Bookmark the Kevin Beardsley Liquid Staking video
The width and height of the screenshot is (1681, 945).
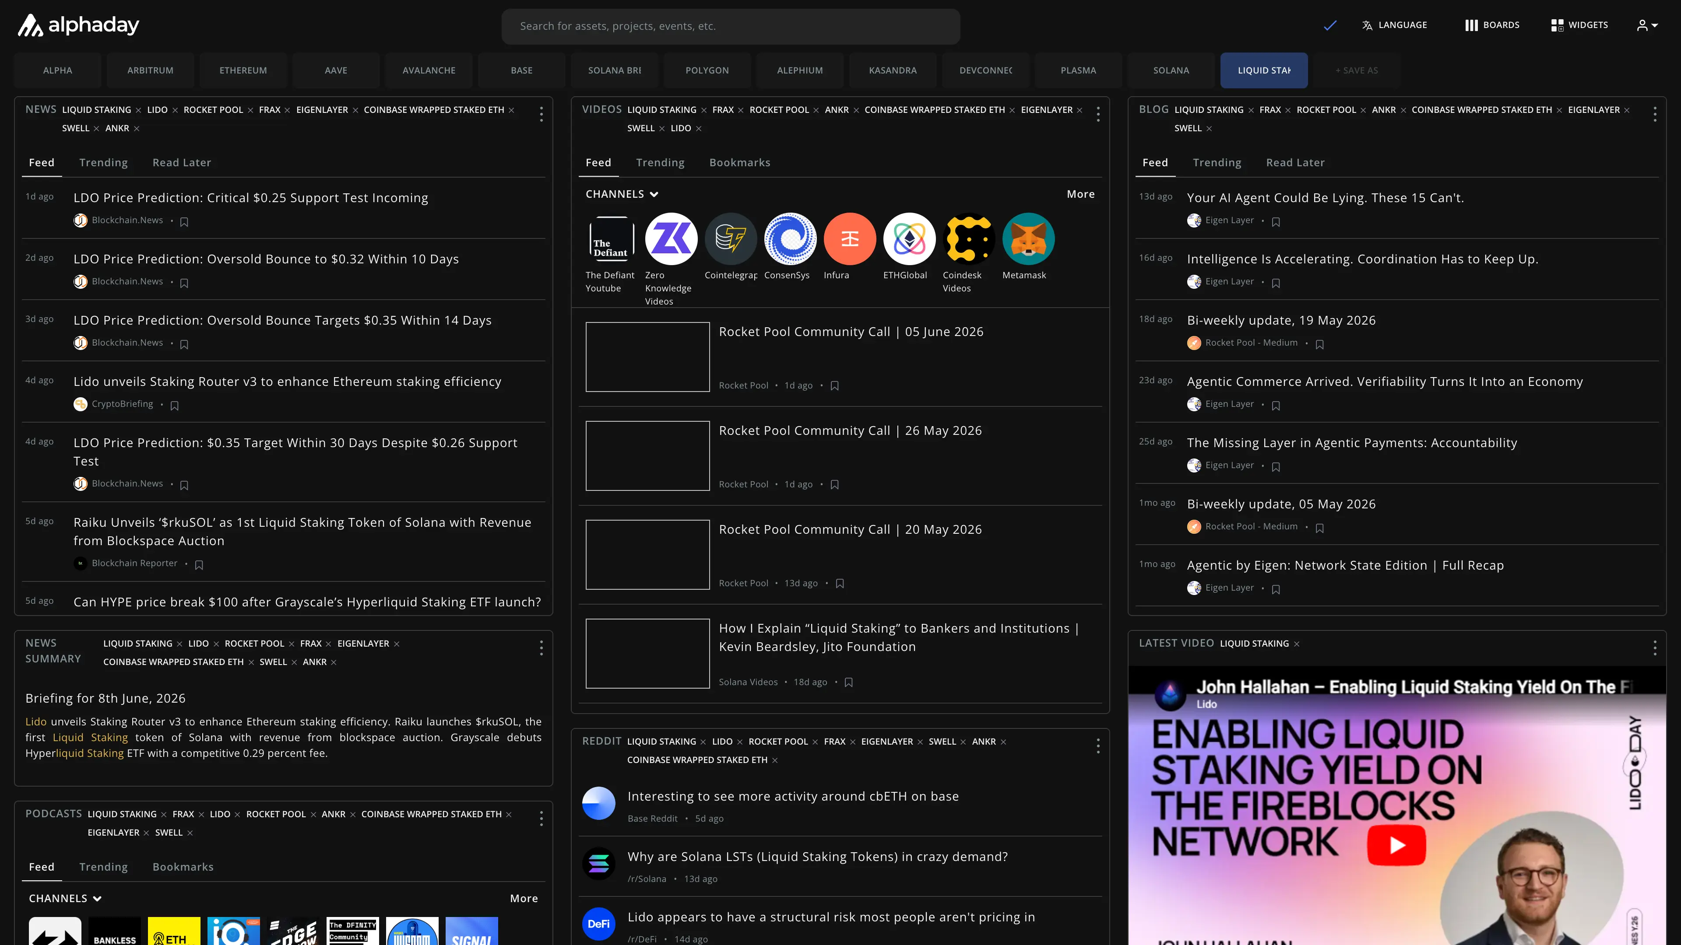pos(849,682)
